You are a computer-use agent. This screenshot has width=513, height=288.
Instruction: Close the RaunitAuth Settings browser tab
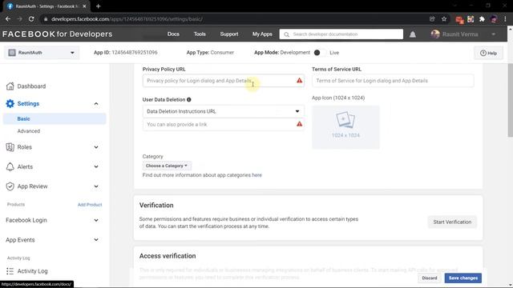(84, 6)
